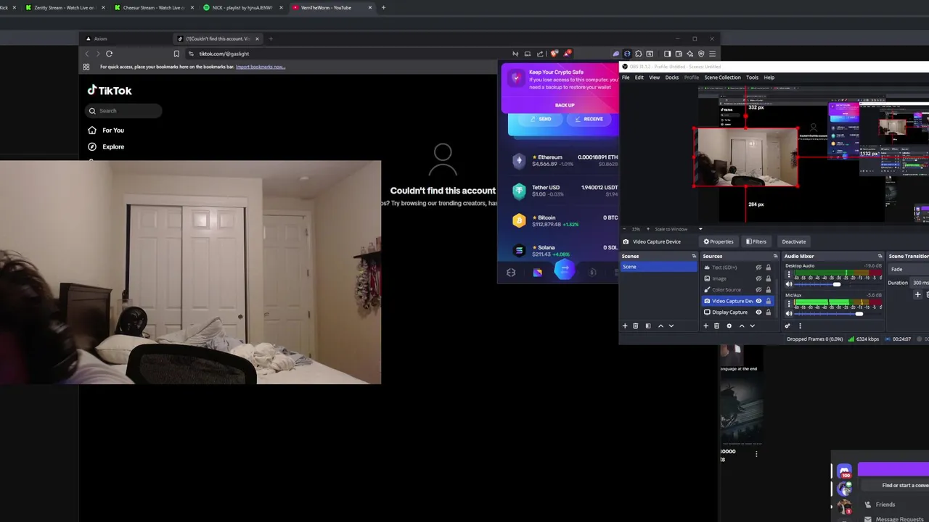
Task: Toggle lock on the Text (GDI+) source
Action: click(x=768, y=268)
